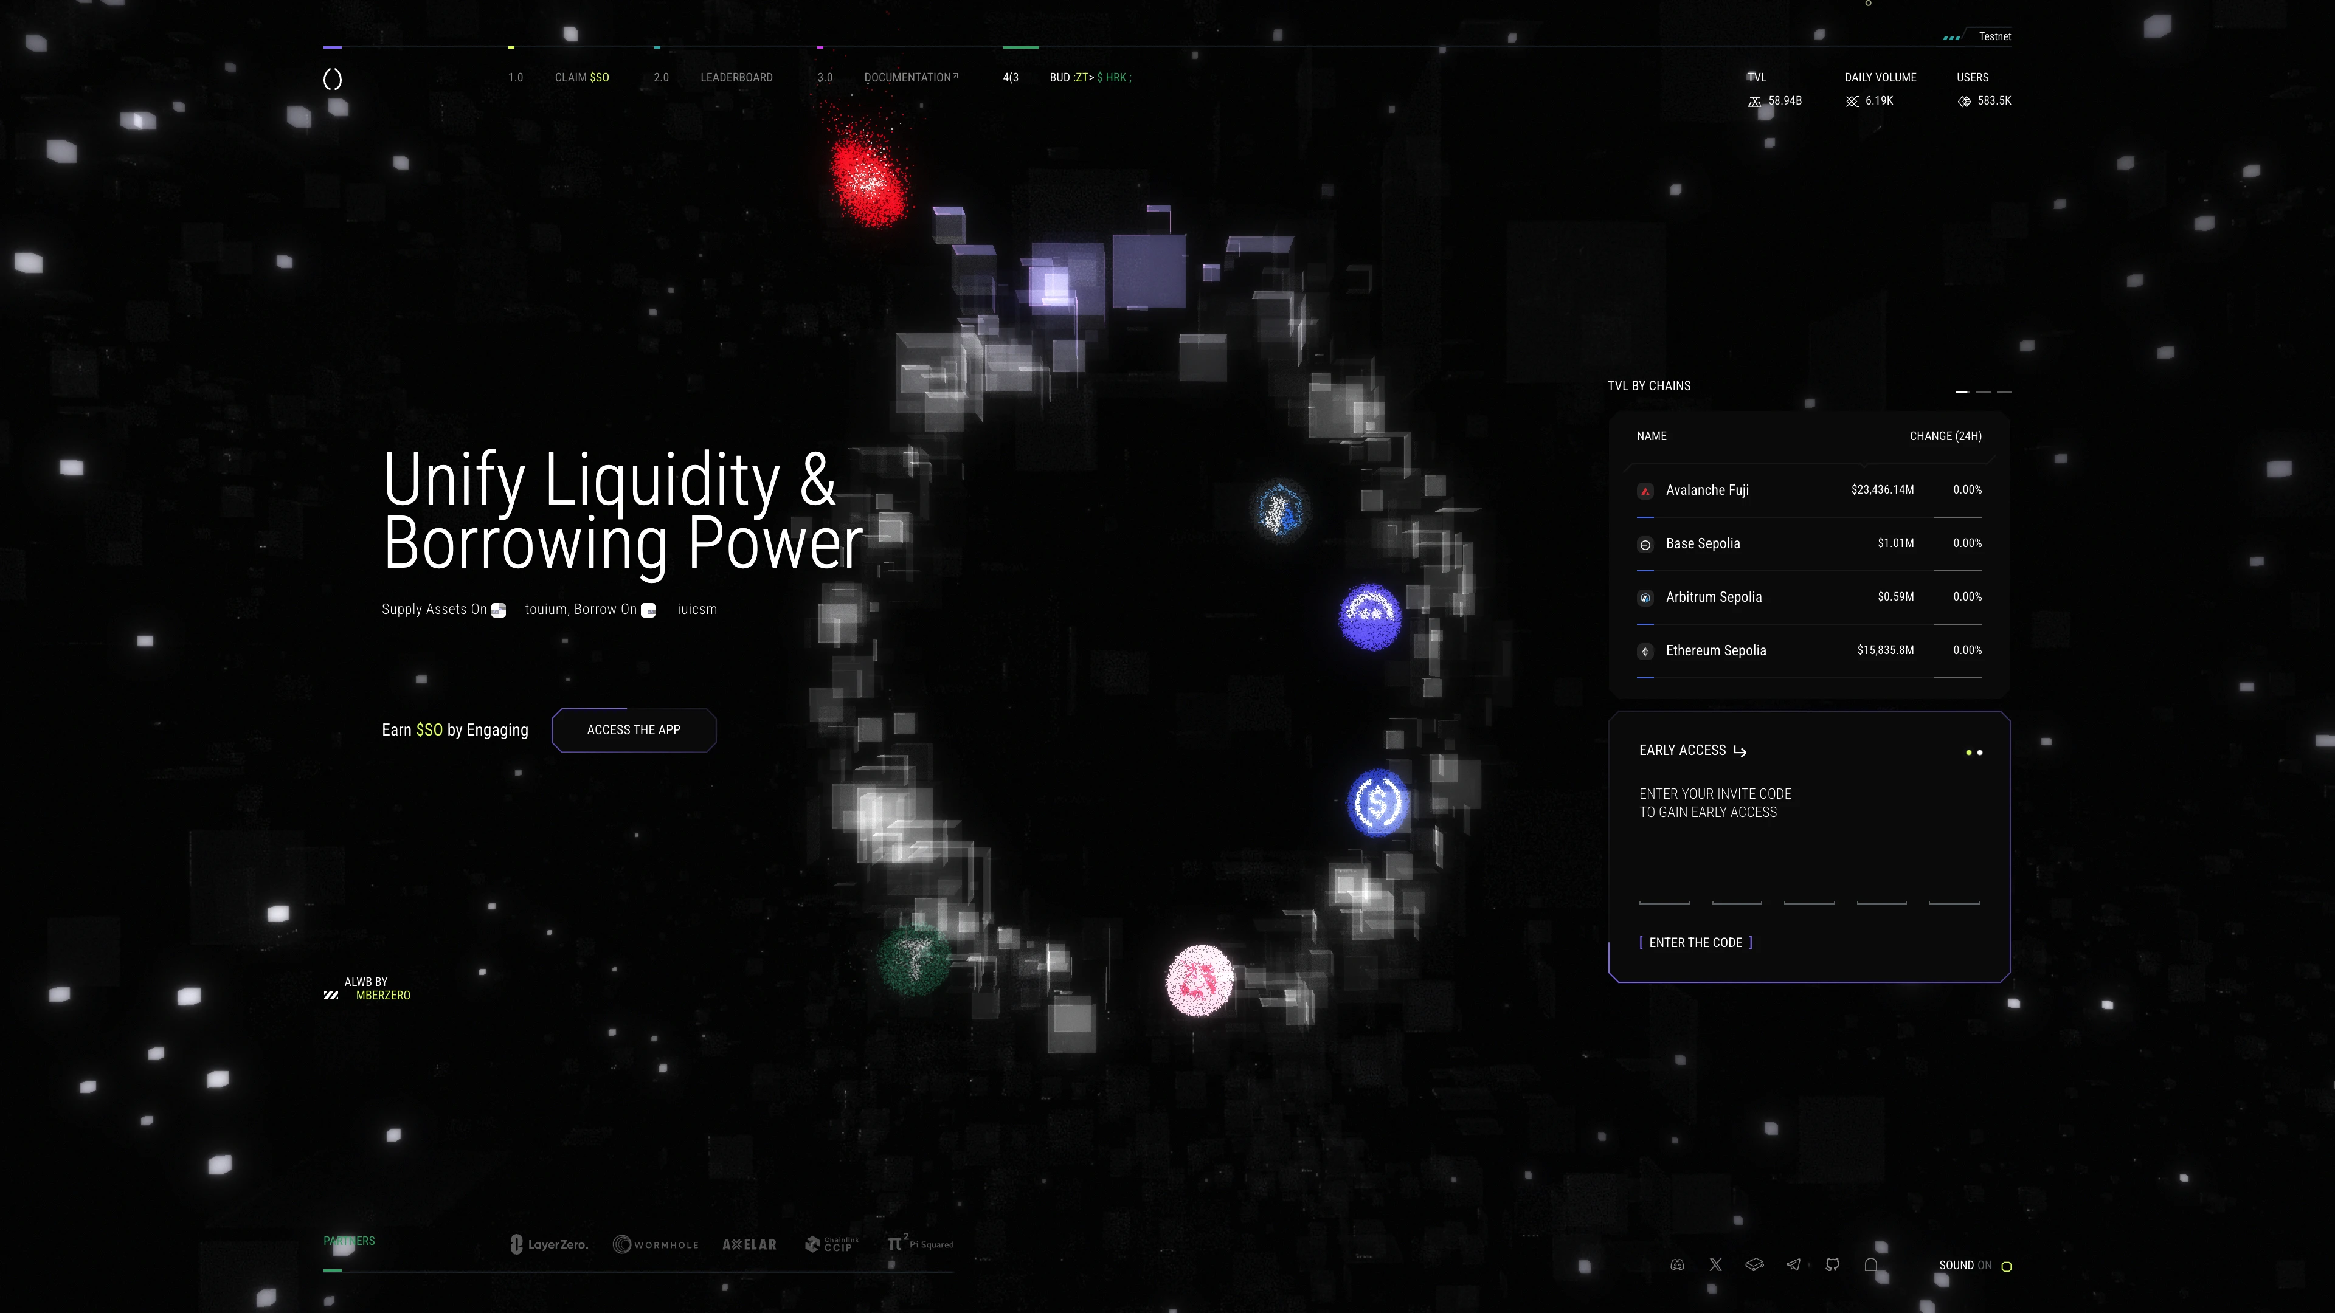Click the yellow MBERZERO link
This screenshot has height=1313, width=2335.
coord(382,996)
